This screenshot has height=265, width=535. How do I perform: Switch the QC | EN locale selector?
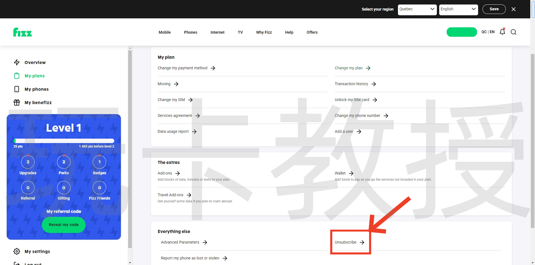tap(488, 32)
